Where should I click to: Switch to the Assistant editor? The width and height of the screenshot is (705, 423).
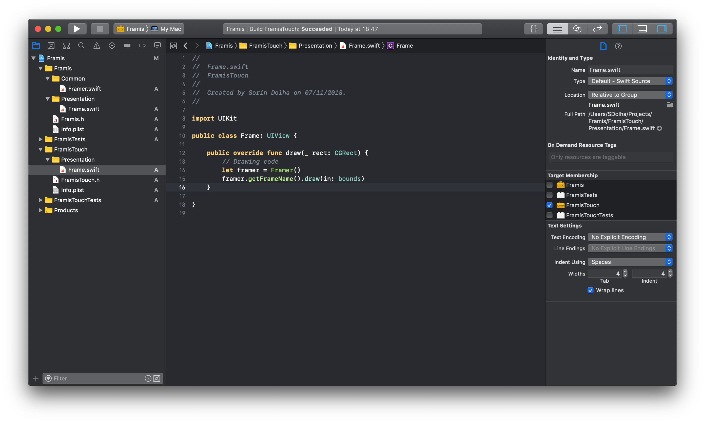click(577, 29)
